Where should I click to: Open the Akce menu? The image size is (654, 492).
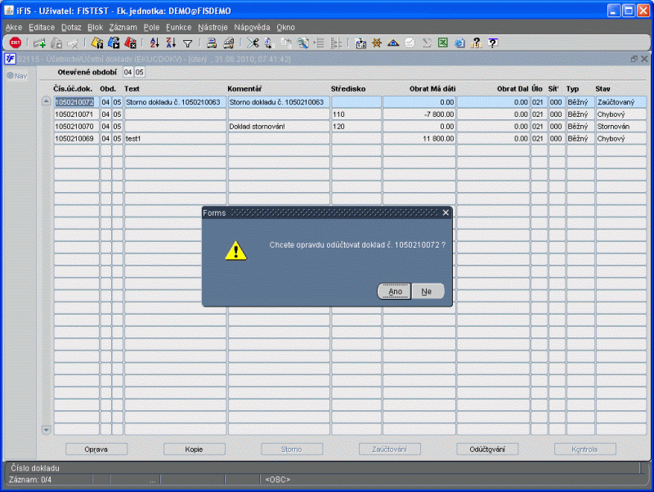click(14, 27)
